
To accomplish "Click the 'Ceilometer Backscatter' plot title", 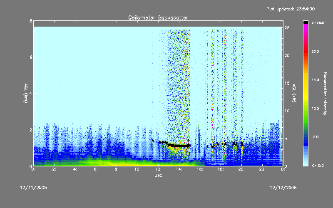I will (158, 17).
